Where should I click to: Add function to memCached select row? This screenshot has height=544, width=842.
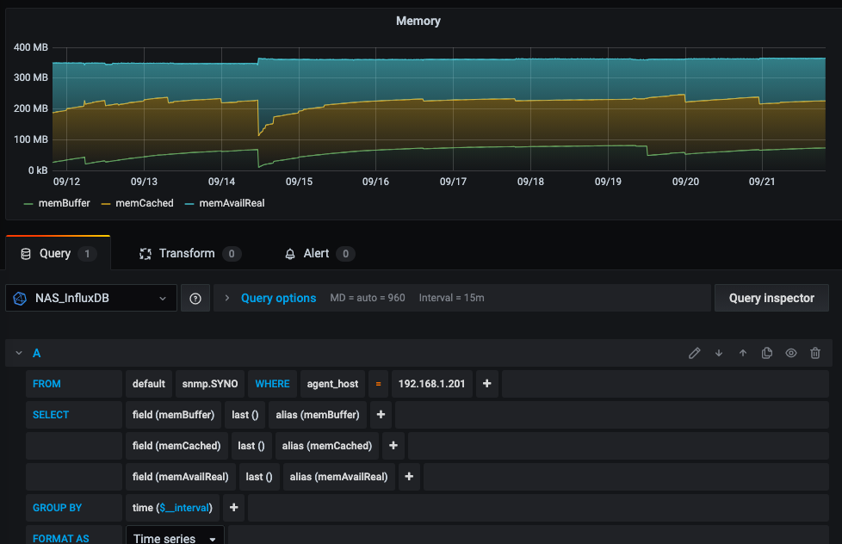393,446
